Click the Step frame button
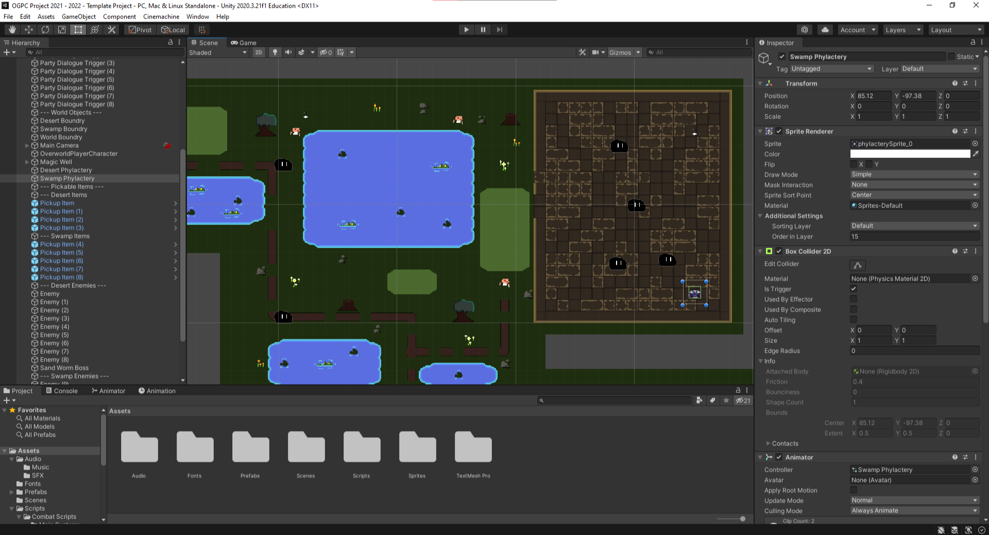Viewport: 989px width, 535px height. coord(499,29)
